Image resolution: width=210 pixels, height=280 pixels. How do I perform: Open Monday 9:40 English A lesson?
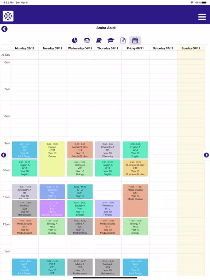click(x=25, y=168)
